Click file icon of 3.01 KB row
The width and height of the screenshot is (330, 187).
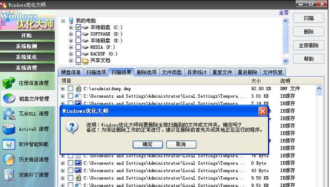[x=78, y=96]
